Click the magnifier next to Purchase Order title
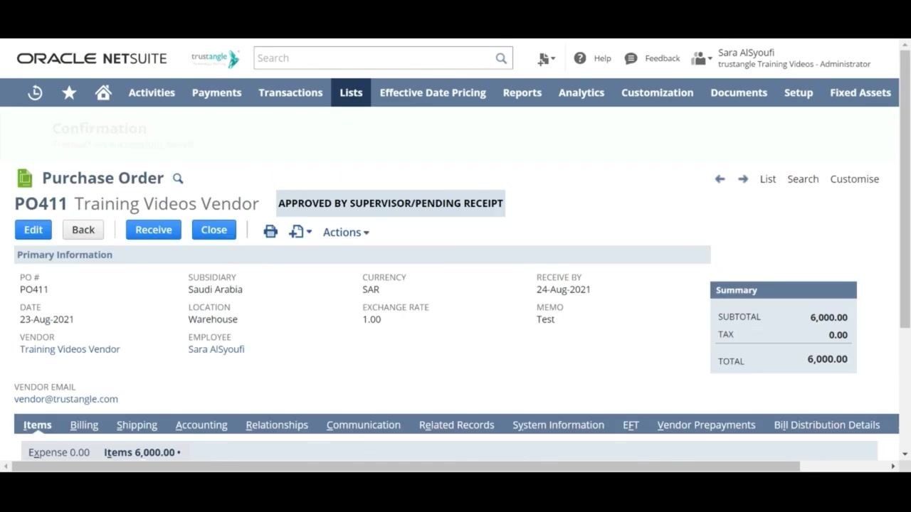Image resolution: width=911 pixels, height=512 pixels. tap(178, 178)
